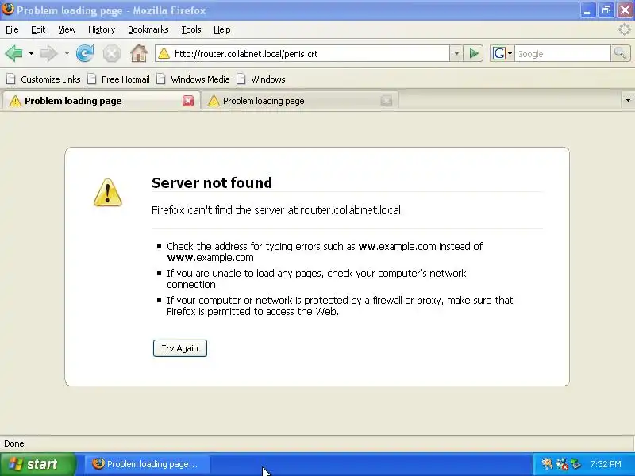
Task: Click the Safely Remove Hardware tray icon
Action: [x=575, y=464]
